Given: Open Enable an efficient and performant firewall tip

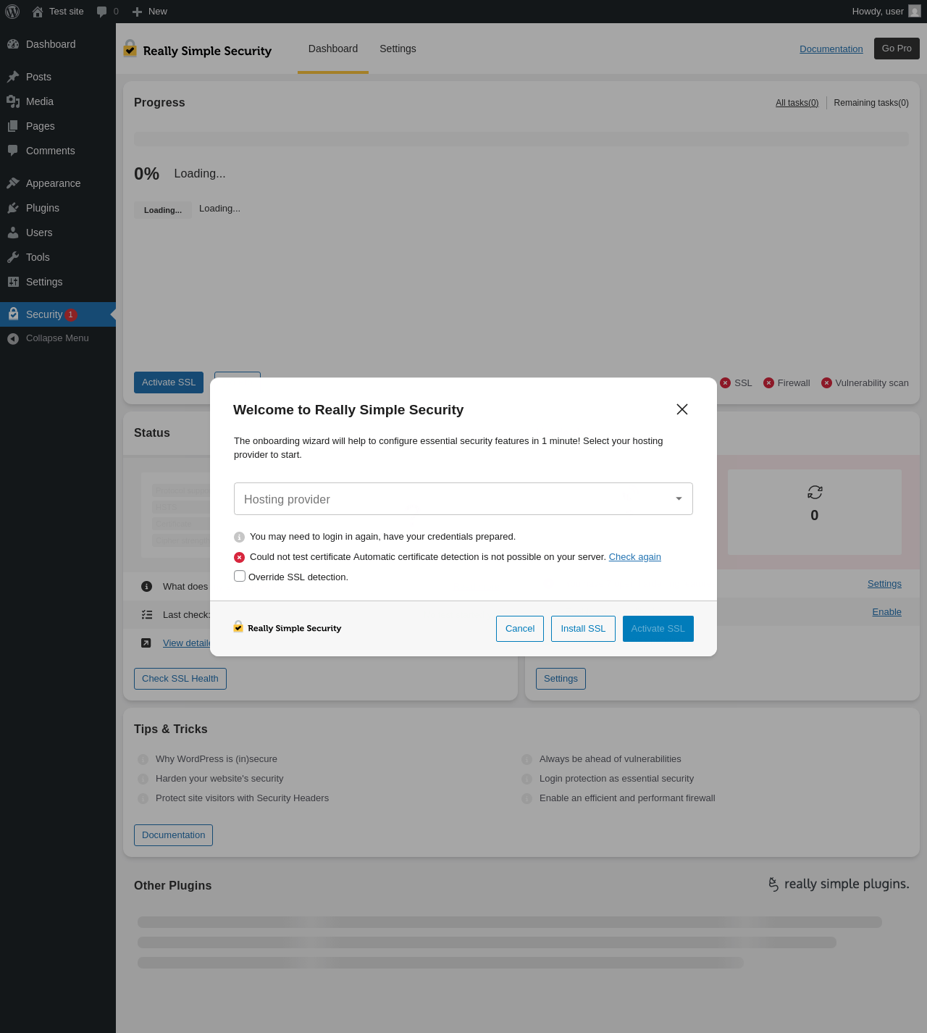Looking at the screenshot, I should [x=627, y=798].
